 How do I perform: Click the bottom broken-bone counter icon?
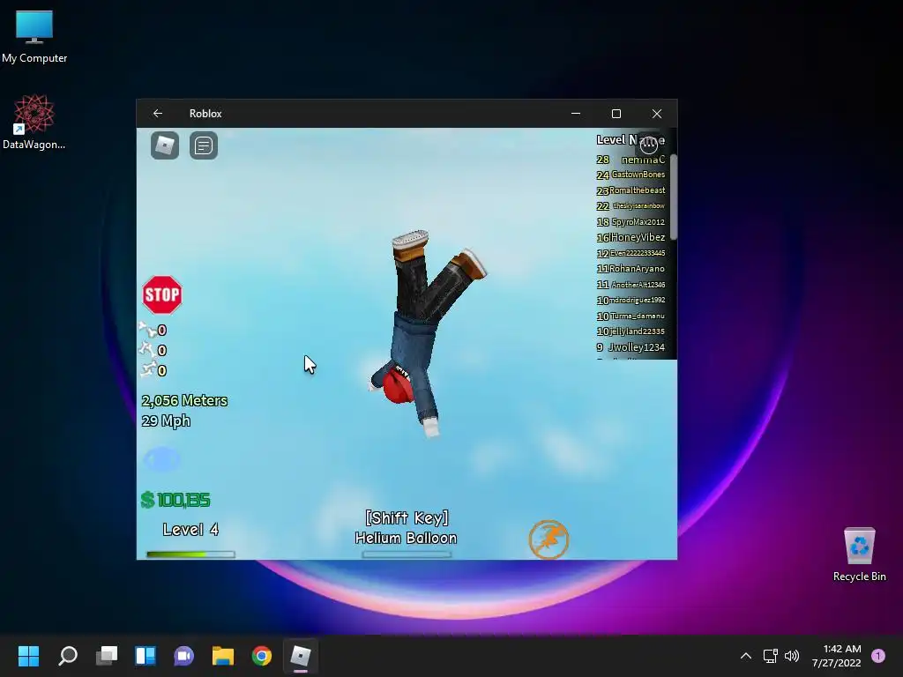148,369
